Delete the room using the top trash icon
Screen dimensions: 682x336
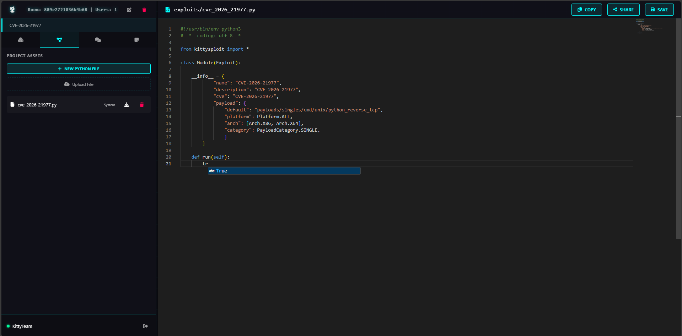144,10
